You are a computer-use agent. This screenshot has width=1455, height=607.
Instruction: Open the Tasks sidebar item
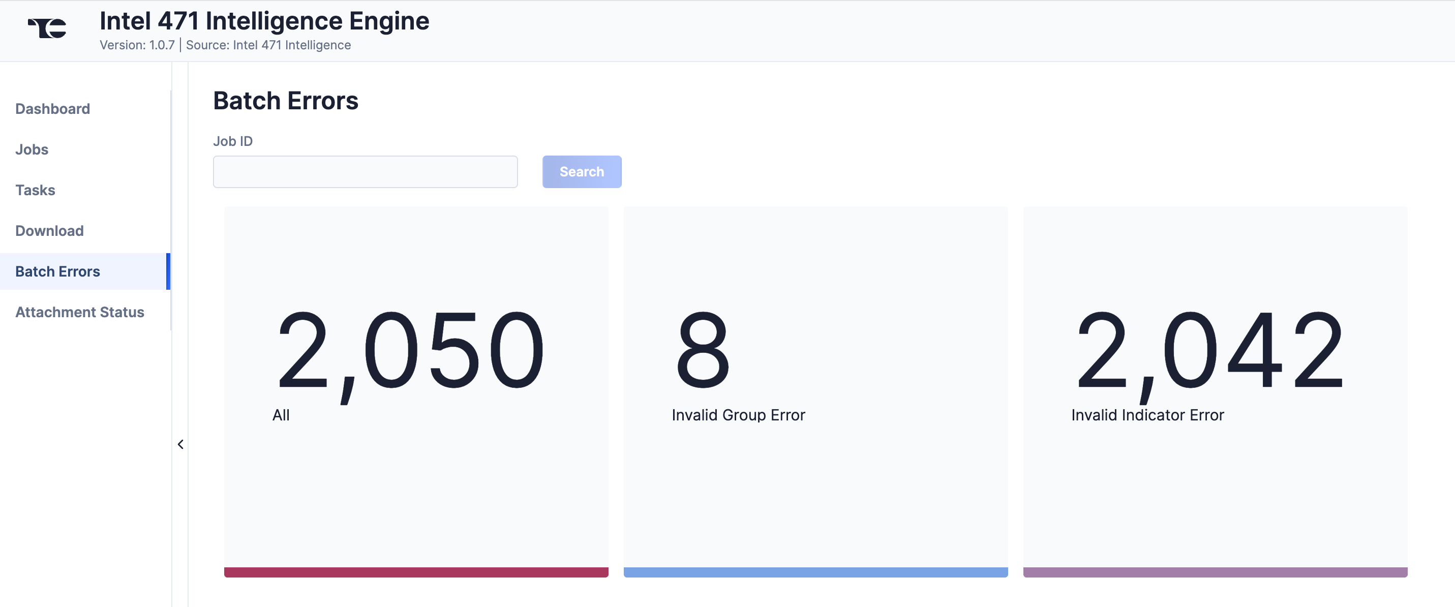tap(35, 190)
